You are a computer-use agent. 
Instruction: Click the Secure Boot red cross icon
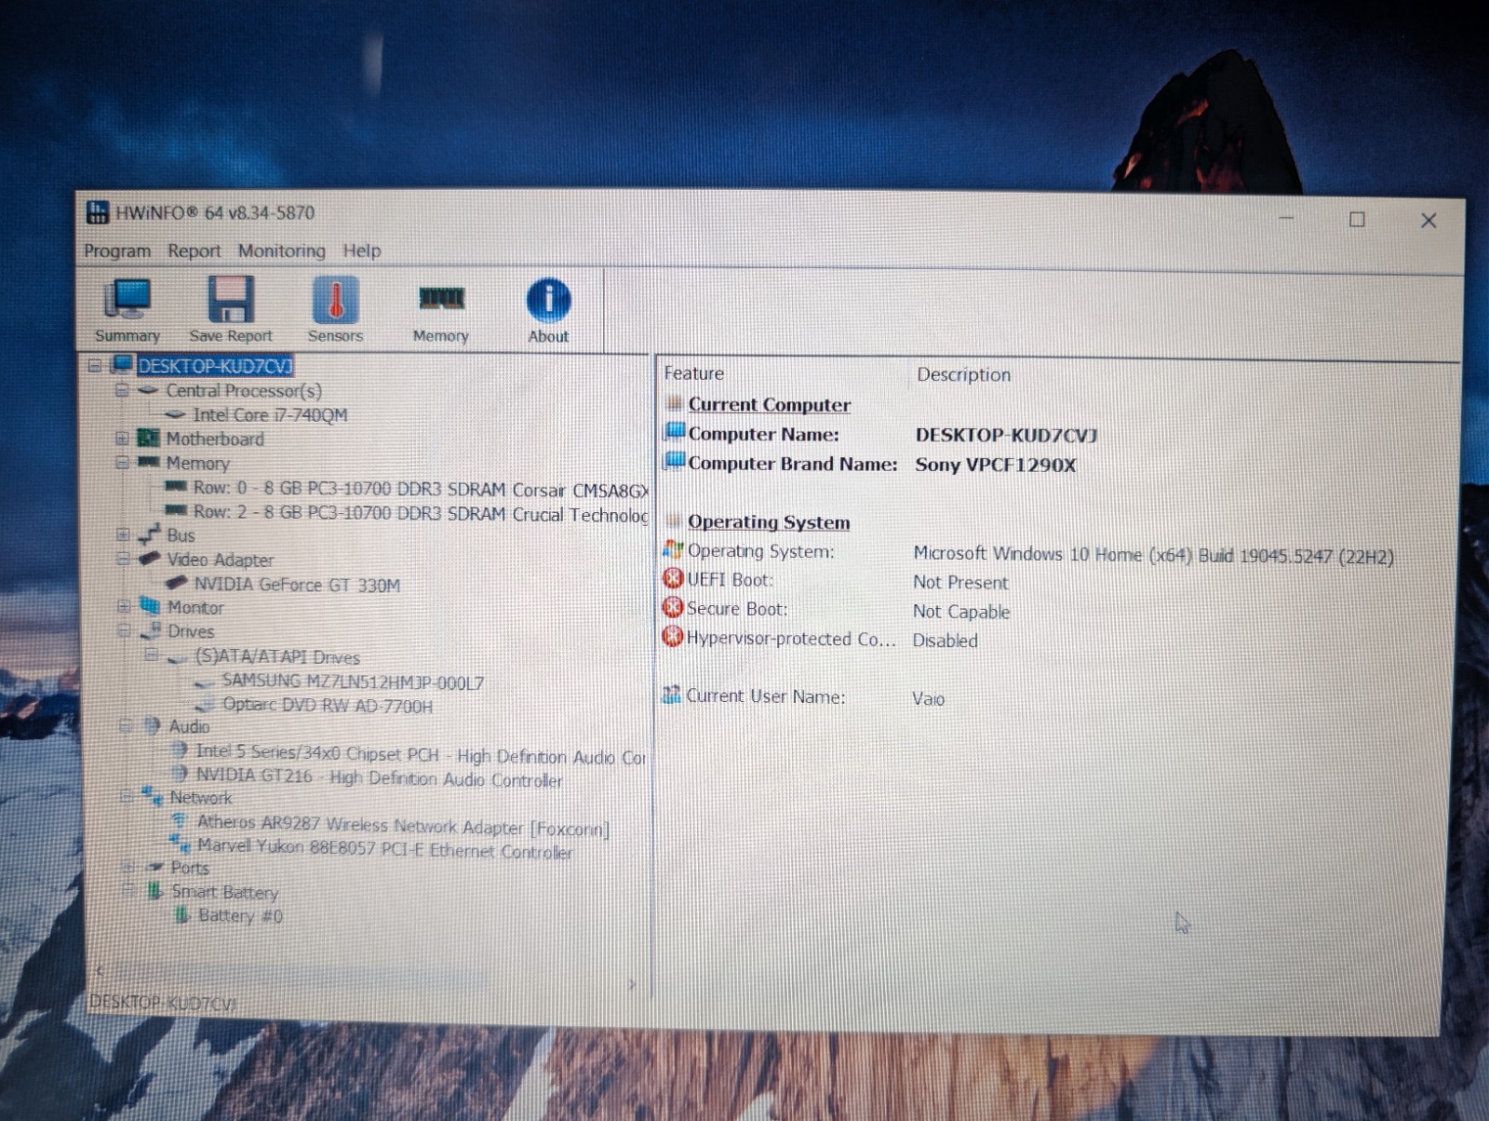pyautogui.click(x=673, y=607)
